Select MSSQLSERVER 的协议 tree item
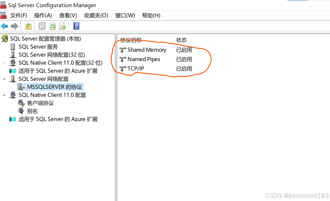330x201 pixels. pyautogui.click(x=55, y=87)
